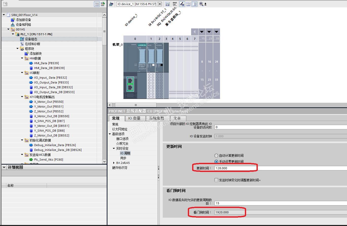The width and height of the screenshot is (347, 226).
Task: Select 手动设置更新时间 radio button
Action: pyautogui.click(x=216, y=162)
